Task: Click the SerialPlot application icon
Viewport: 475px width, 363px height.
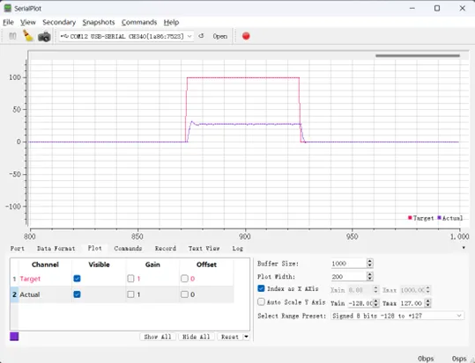Action: click(8, 8)
